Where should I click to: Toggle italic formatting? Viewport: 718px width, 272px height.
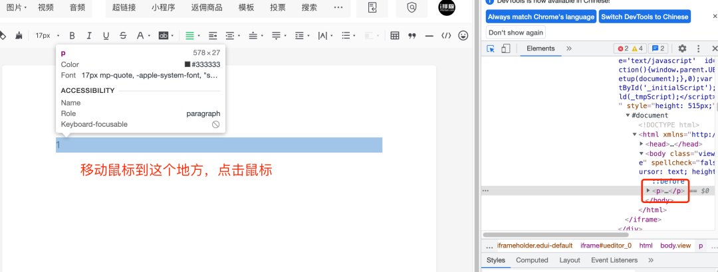click(89, 35)
